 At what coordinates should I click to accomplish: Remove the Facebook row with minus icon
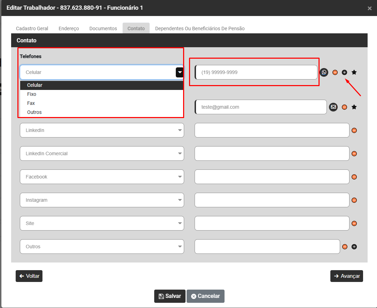pyautogui.click(x=354, y=177)
